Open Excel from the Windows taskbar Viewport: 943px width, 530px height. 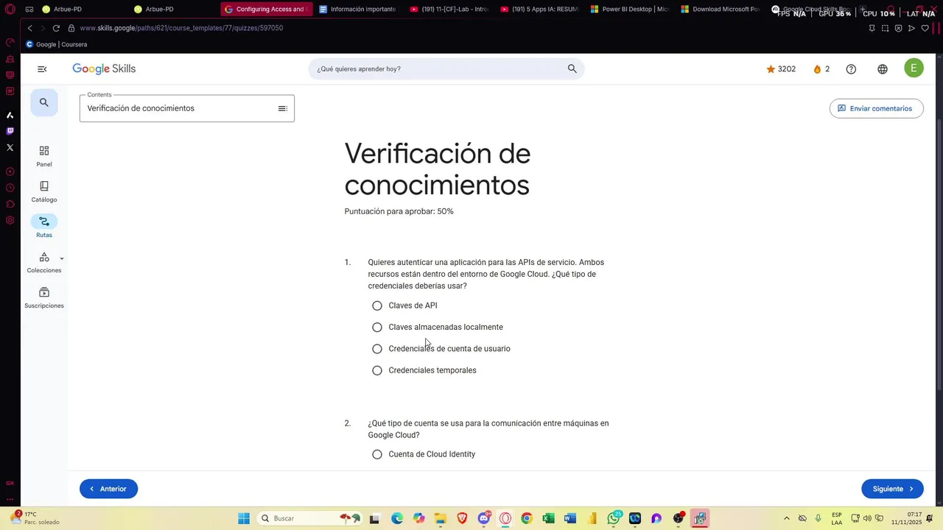pos(548,518)
